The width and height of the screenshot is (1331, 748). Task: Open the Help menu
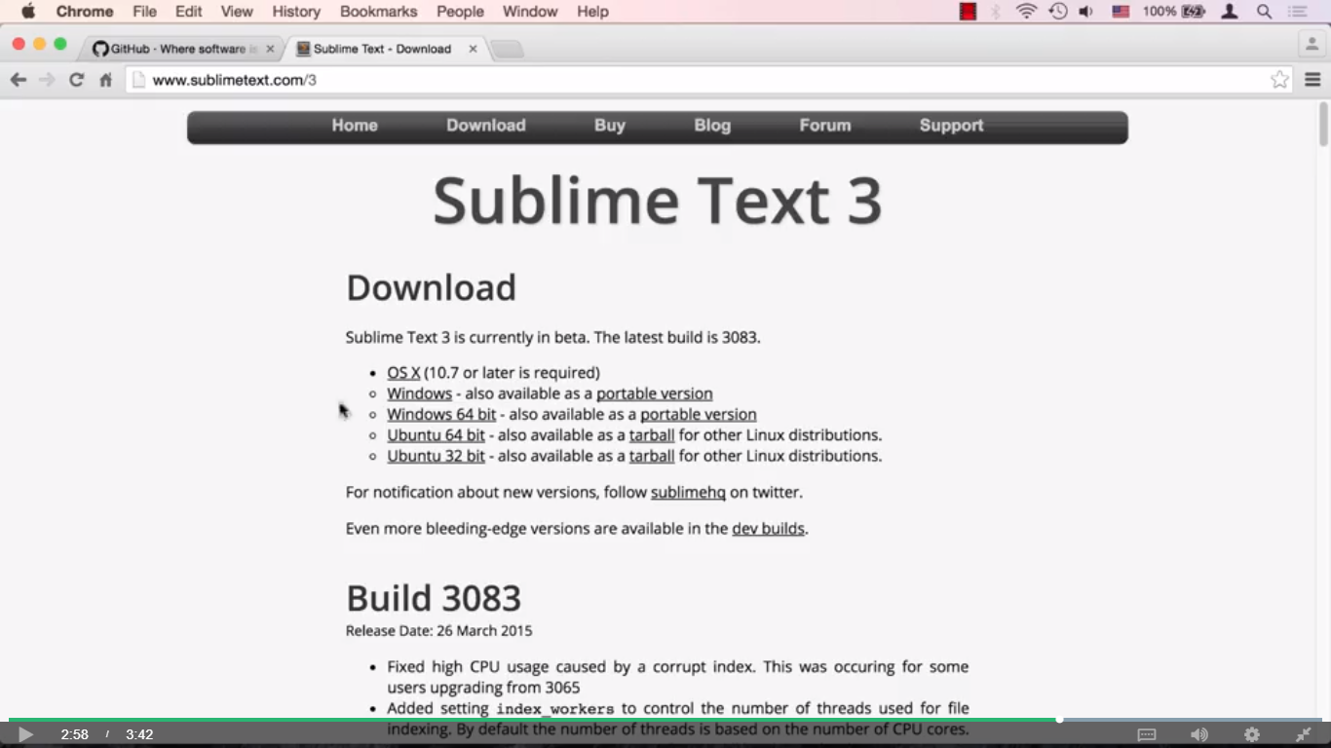pos(592,12)
